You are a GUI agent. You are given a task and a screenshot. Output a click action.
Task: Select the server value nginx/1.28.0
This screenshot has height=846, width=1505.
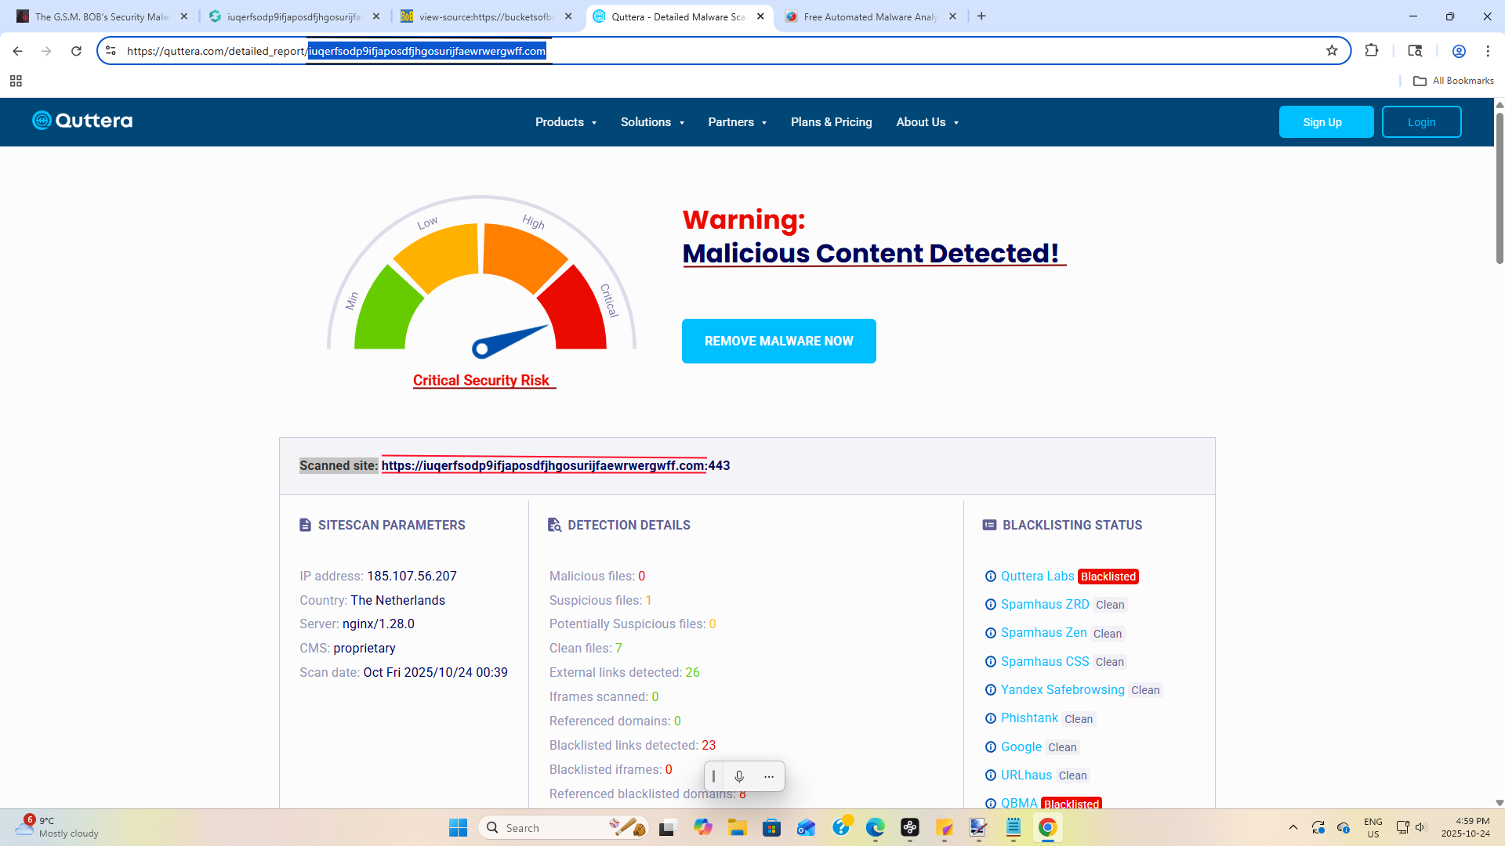pyautogui.click(x=379, y=624)
